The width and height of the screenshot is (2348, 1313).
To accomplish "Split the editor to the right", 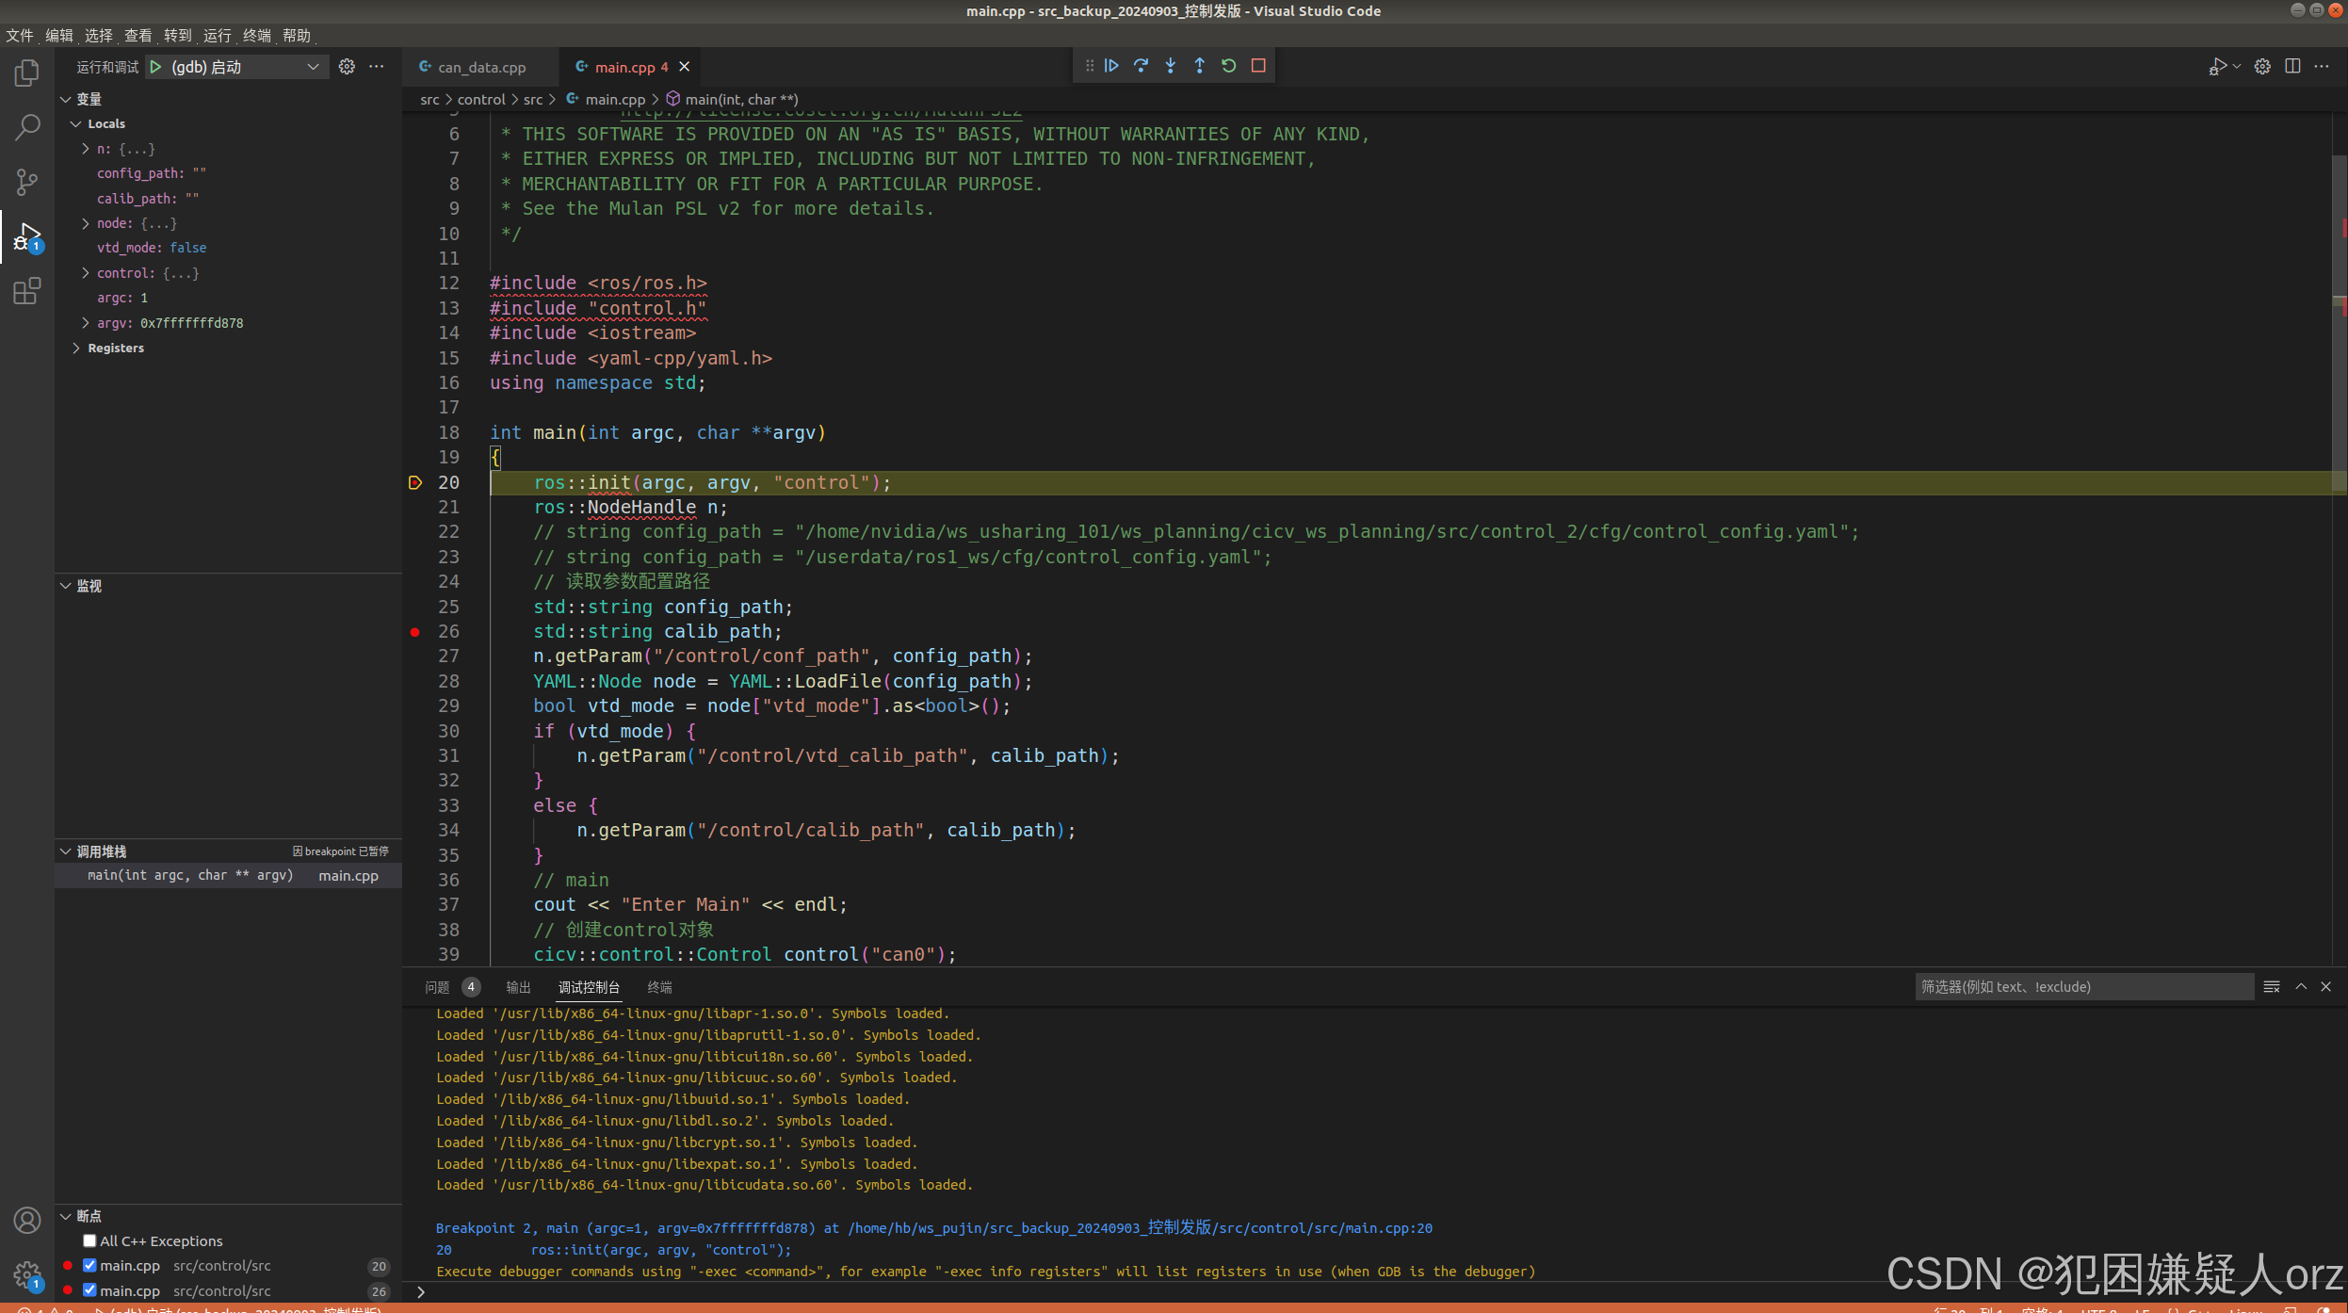I will (x=2292, y=67).
